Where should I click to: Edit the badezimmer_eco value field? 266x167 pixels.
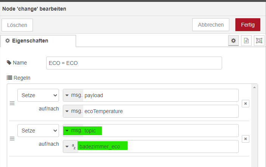(x=158, y=147)
